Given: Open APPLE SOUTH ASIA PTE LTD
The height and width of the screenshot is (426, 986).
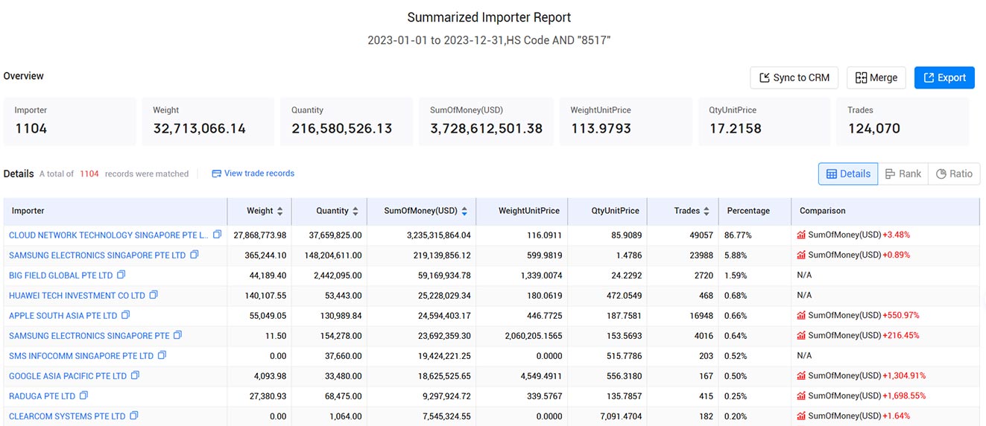Looking at the screenshot, I should (x=63, y=315).
